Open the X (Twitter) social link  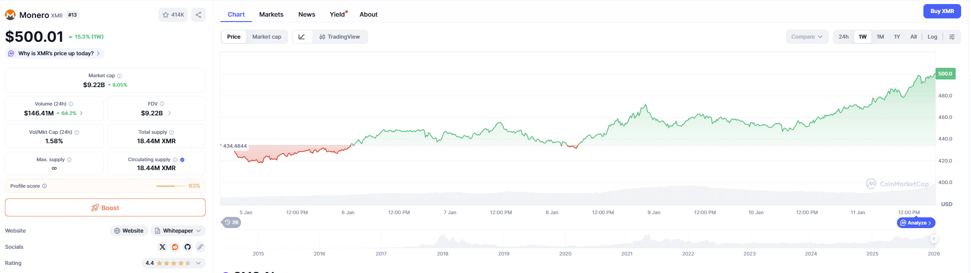click(163, 247)
